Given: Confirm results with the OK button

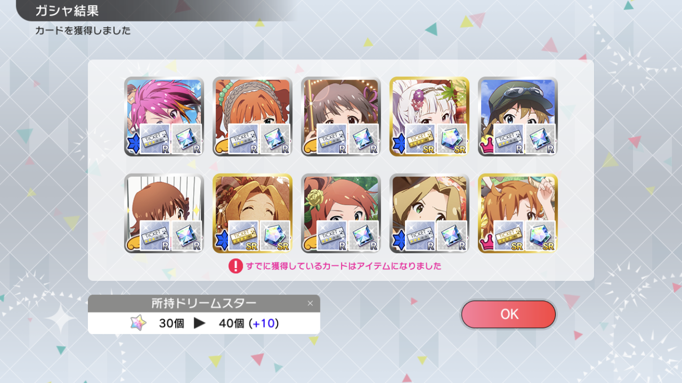Looking at the screenshot, I should [508, 314].
